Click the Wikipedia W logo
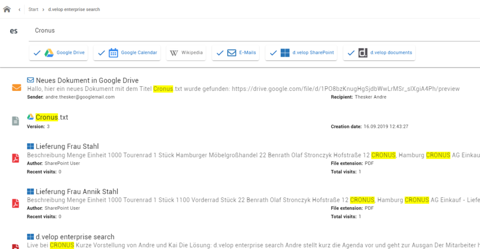 174,53
